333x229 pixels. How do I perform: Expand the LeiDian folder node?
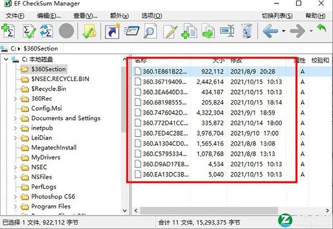[16, 138]
